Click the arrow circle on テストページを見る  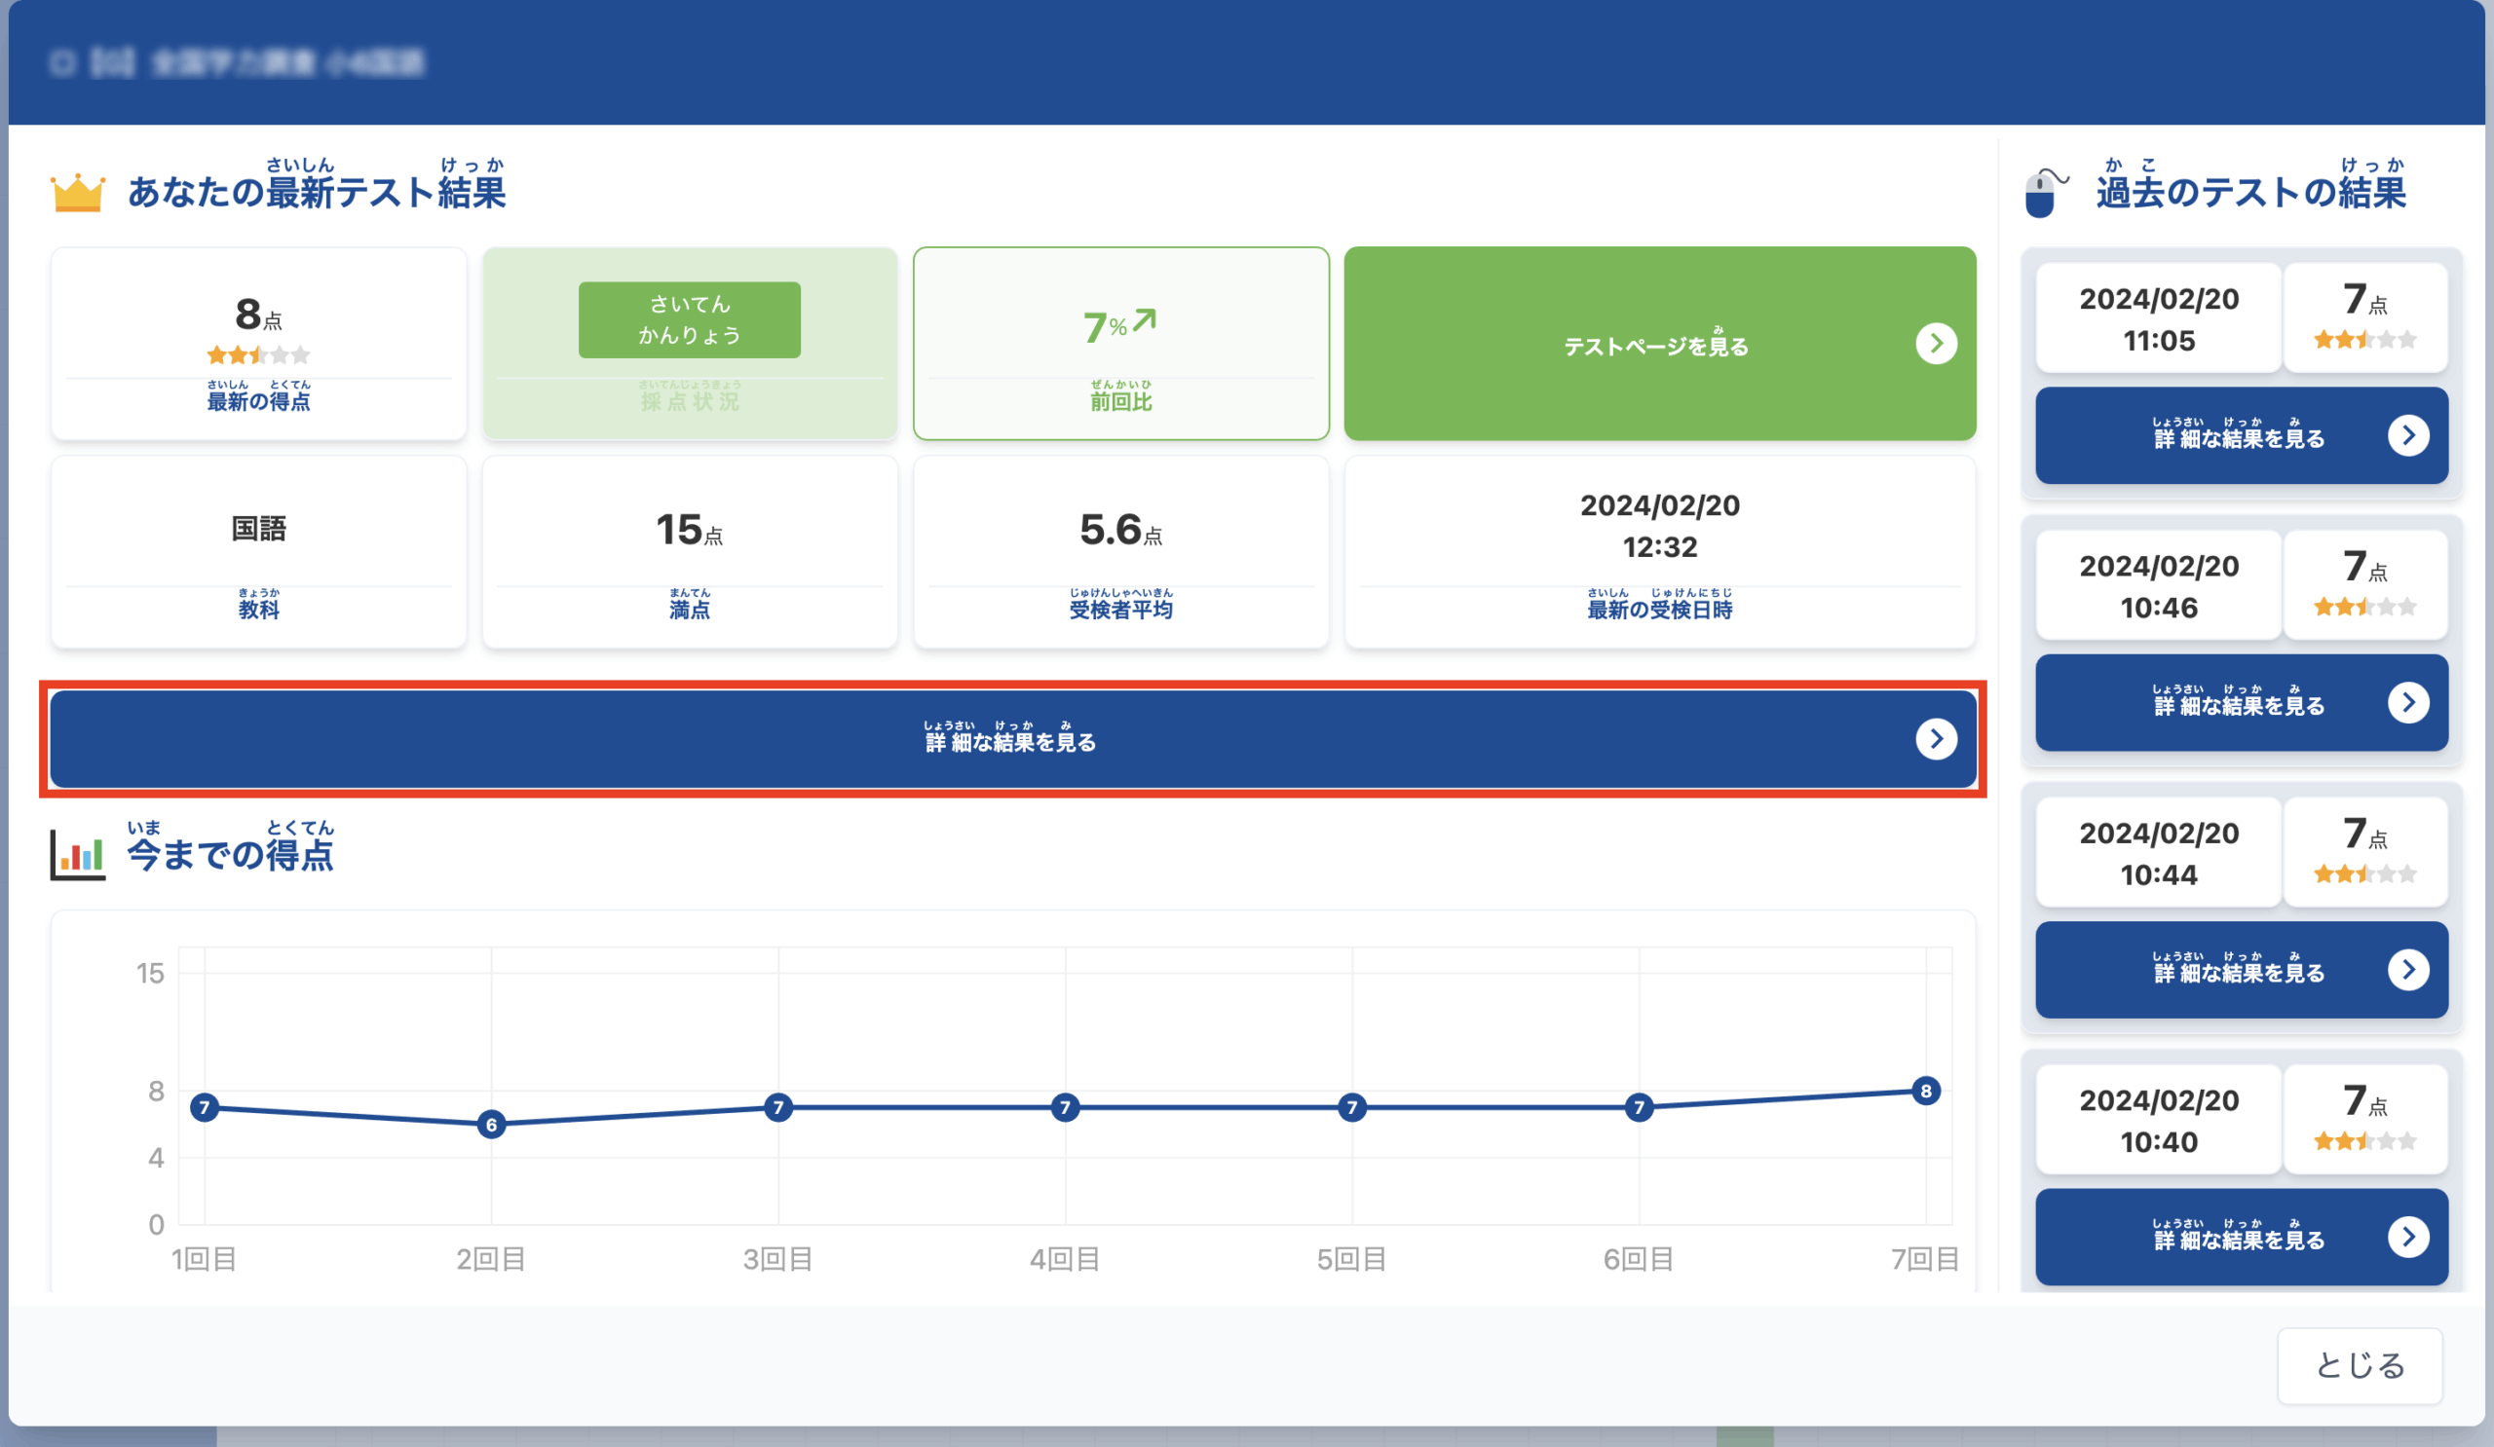(x=1936, y=344)
